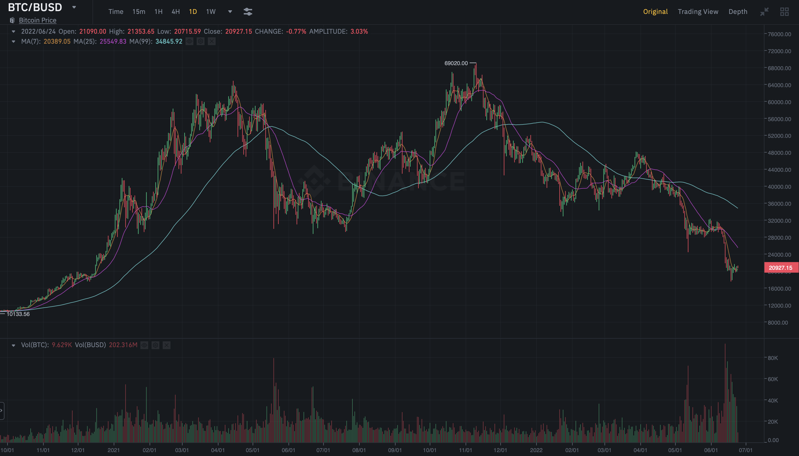The height and width of the screenshot is (456, 799).
Task: Click the MA(7) value 20389.05
Action: 57,41
